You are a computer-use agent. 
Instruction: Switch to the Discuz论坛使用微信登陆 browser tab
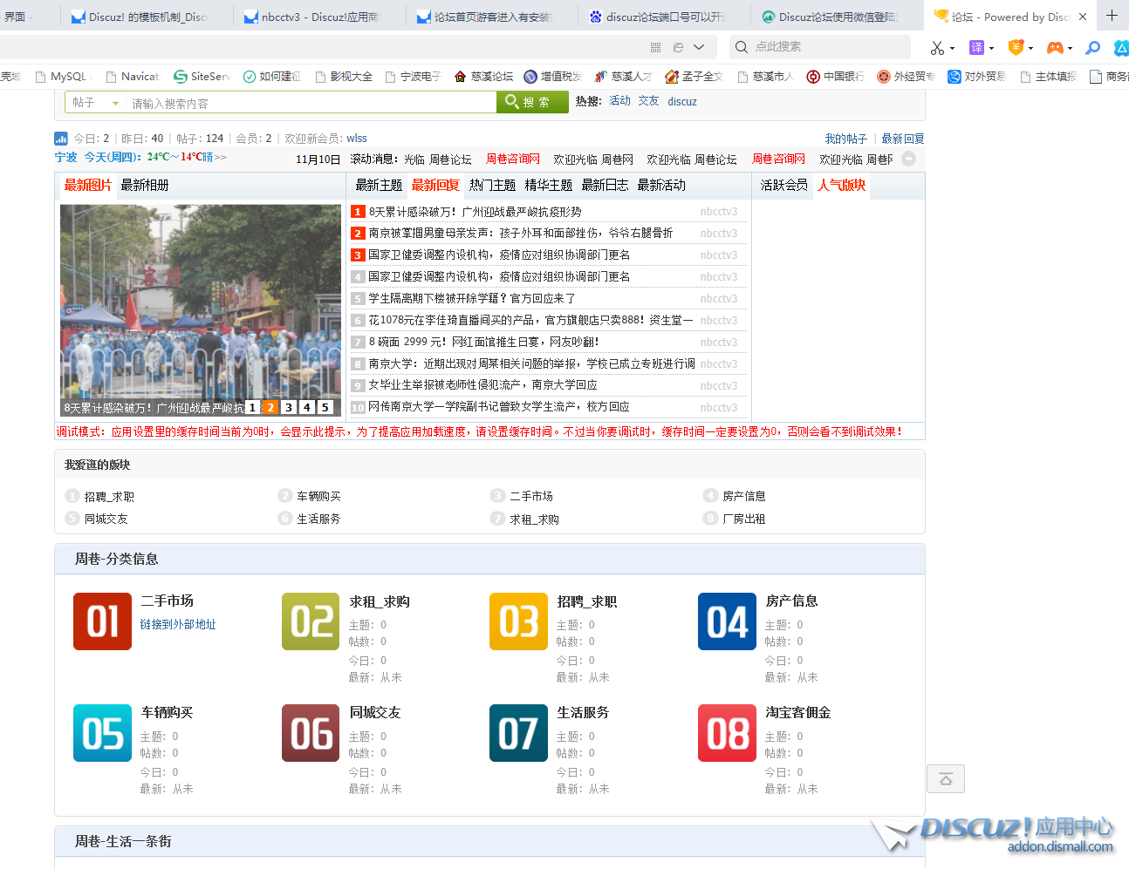(x=837, y=17)
